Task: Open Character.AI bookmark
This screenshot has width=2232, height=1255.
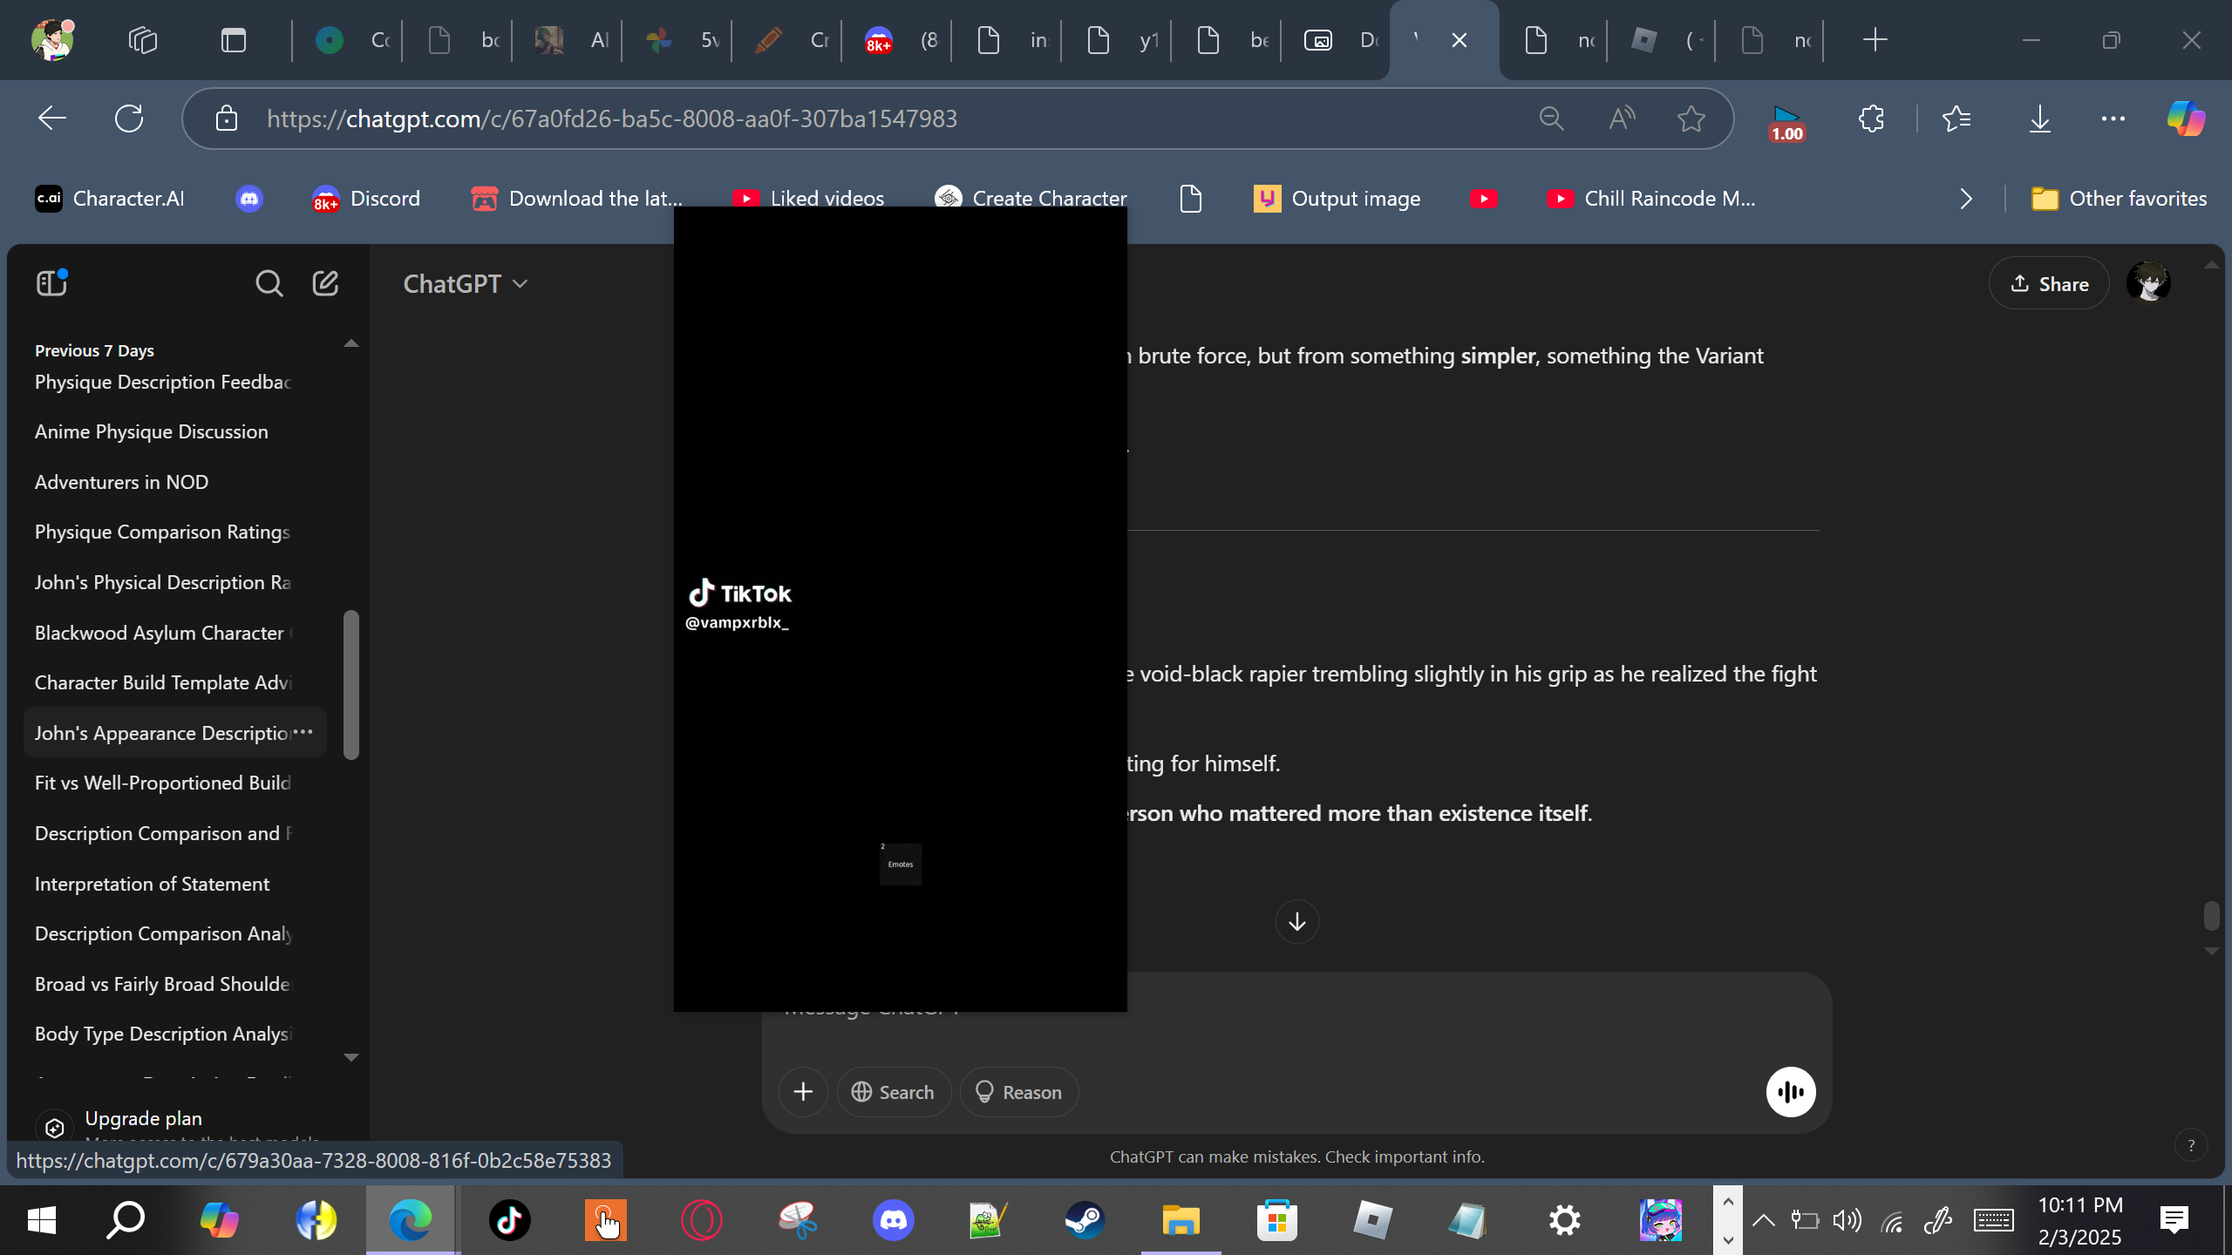Action: click(110, 199)
